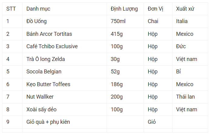Click the 'Giỏ quà + phụ kiên' cell
This screenshot has width=210, height=135.
click(48, 122)
